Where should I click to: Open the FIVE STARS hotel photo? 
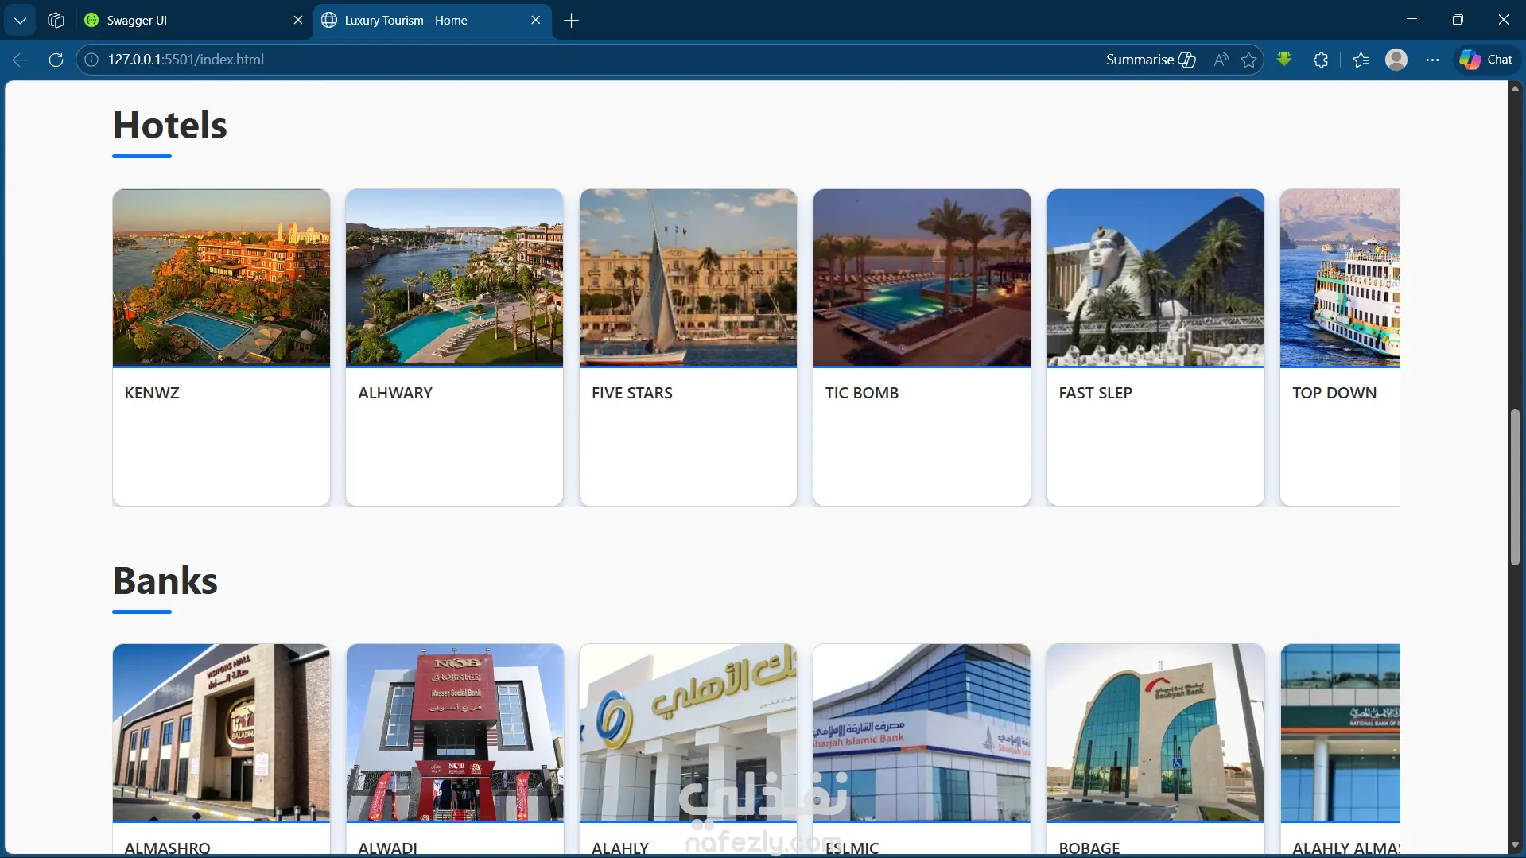click(688, 278)
